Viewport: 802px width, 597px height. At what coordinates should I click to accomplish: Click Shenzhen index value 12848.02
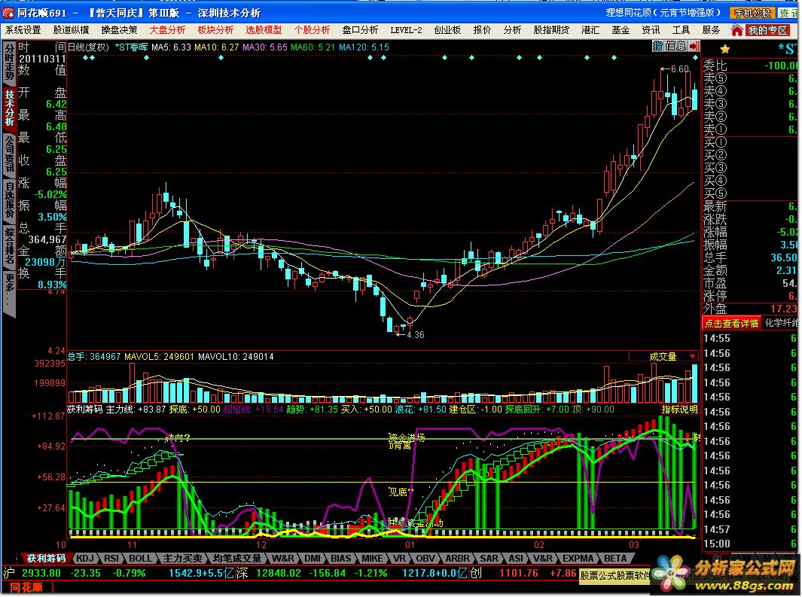279,573
